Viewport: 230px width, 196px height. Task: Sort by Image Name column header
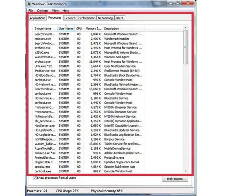pos(45,28)
